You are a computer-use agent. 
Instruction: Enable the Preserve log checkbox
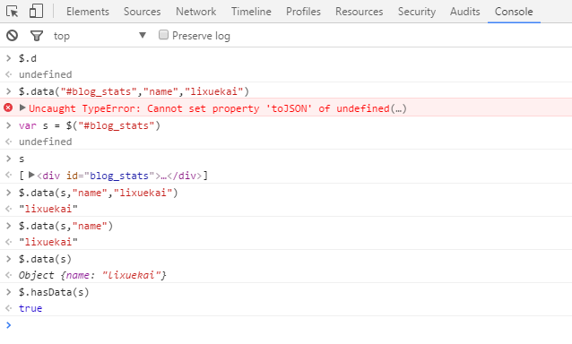tap(163, 35)
